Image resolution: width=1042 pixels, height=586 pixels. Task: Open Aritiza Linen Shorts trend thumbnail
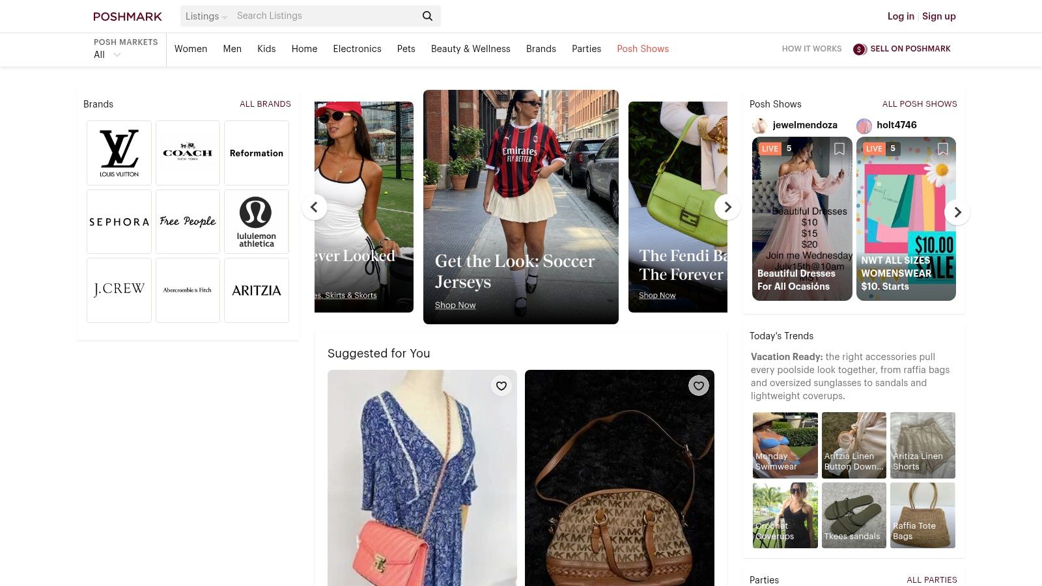tap(923, 445)
